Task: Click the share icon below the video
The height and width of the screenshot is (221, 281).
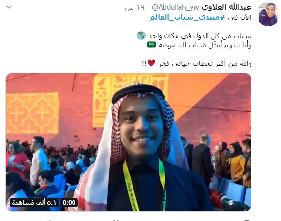Action: tap(50, 220)
